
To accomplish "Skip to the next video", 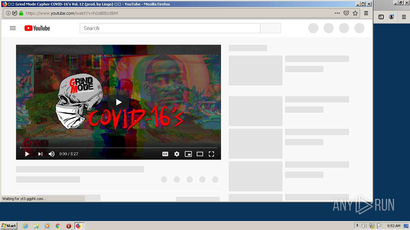I will click(40, 154).
